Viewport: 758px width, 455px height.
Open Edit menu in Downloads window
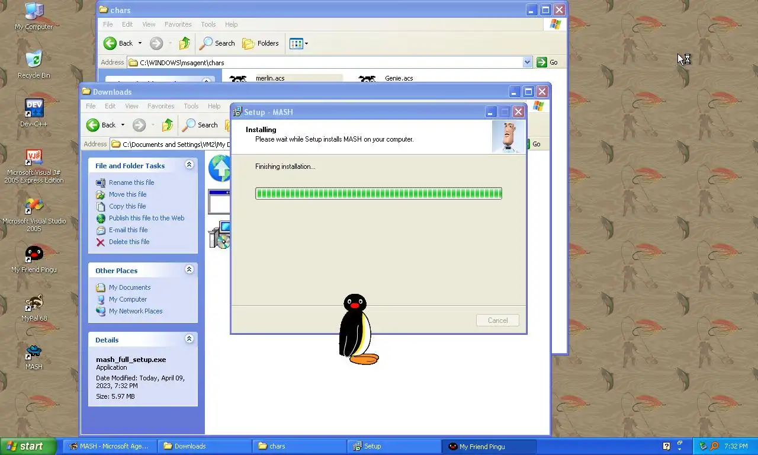(x=110, y=106)
